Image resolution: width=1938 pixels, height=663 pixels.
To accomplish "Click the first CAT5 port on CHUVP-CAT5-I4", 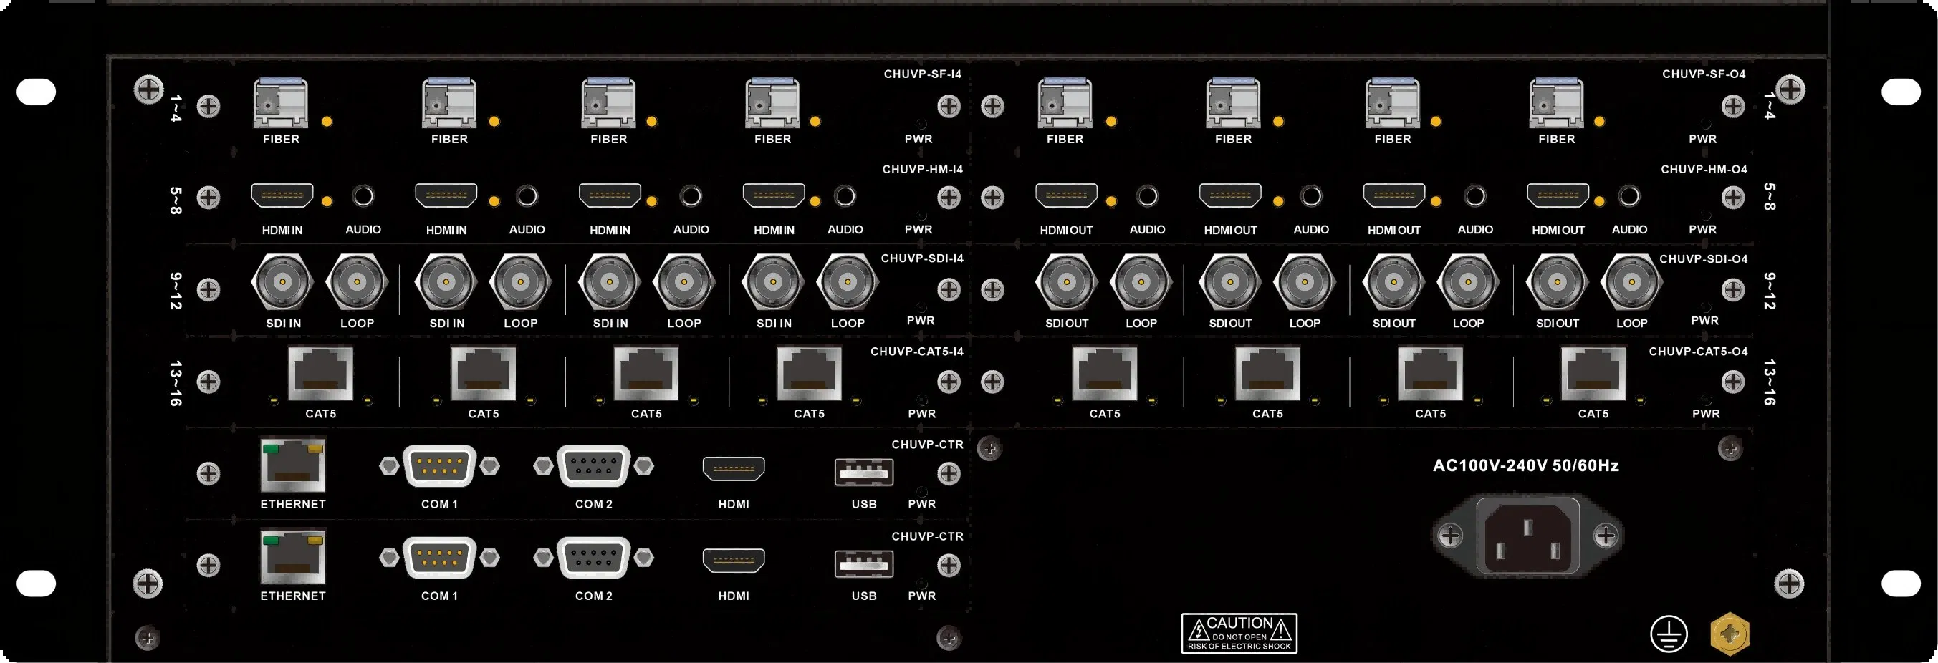I will tap(320, 374).
